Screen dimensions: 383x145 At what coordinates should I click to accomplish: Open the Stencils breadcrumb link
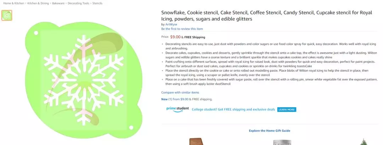(x=98, y=3)
